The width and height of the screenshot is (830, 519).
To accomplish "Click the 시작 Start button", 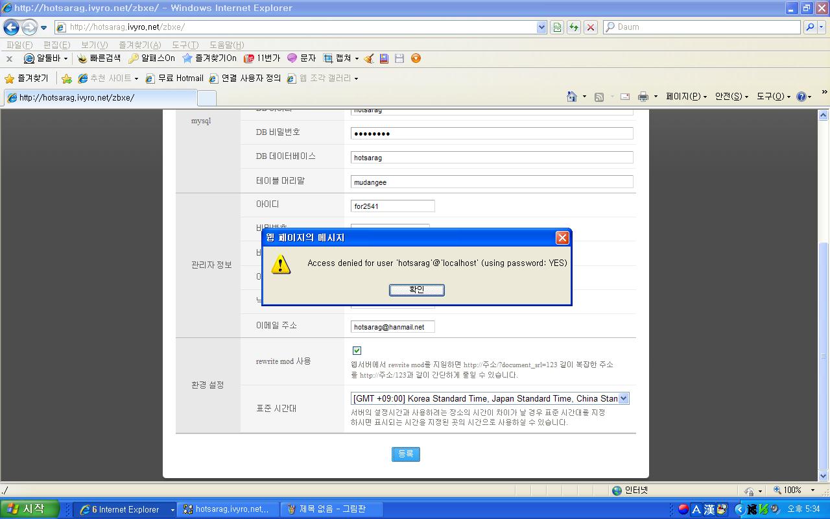I will coord(30,509).
